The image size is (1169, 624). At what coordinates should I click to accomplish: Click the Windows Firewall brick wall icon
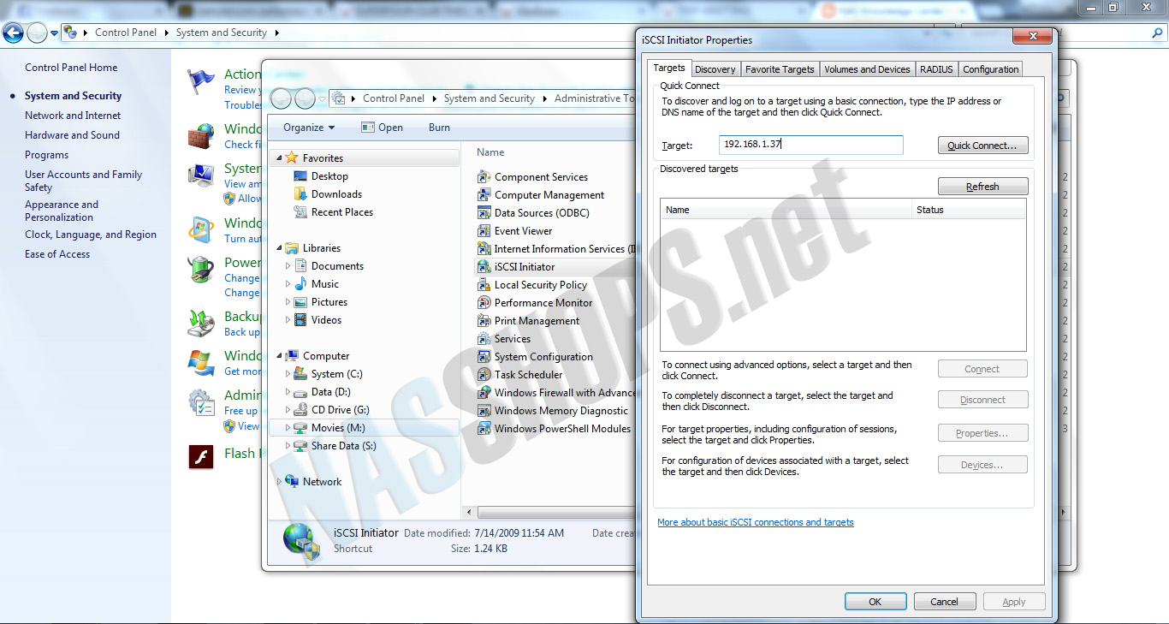coord(201,136)
